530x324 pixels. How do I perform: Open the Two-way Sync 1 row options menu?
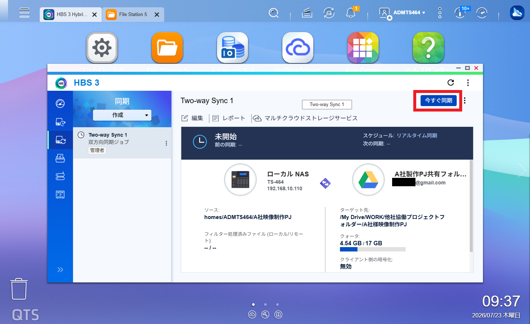(166, 143)
